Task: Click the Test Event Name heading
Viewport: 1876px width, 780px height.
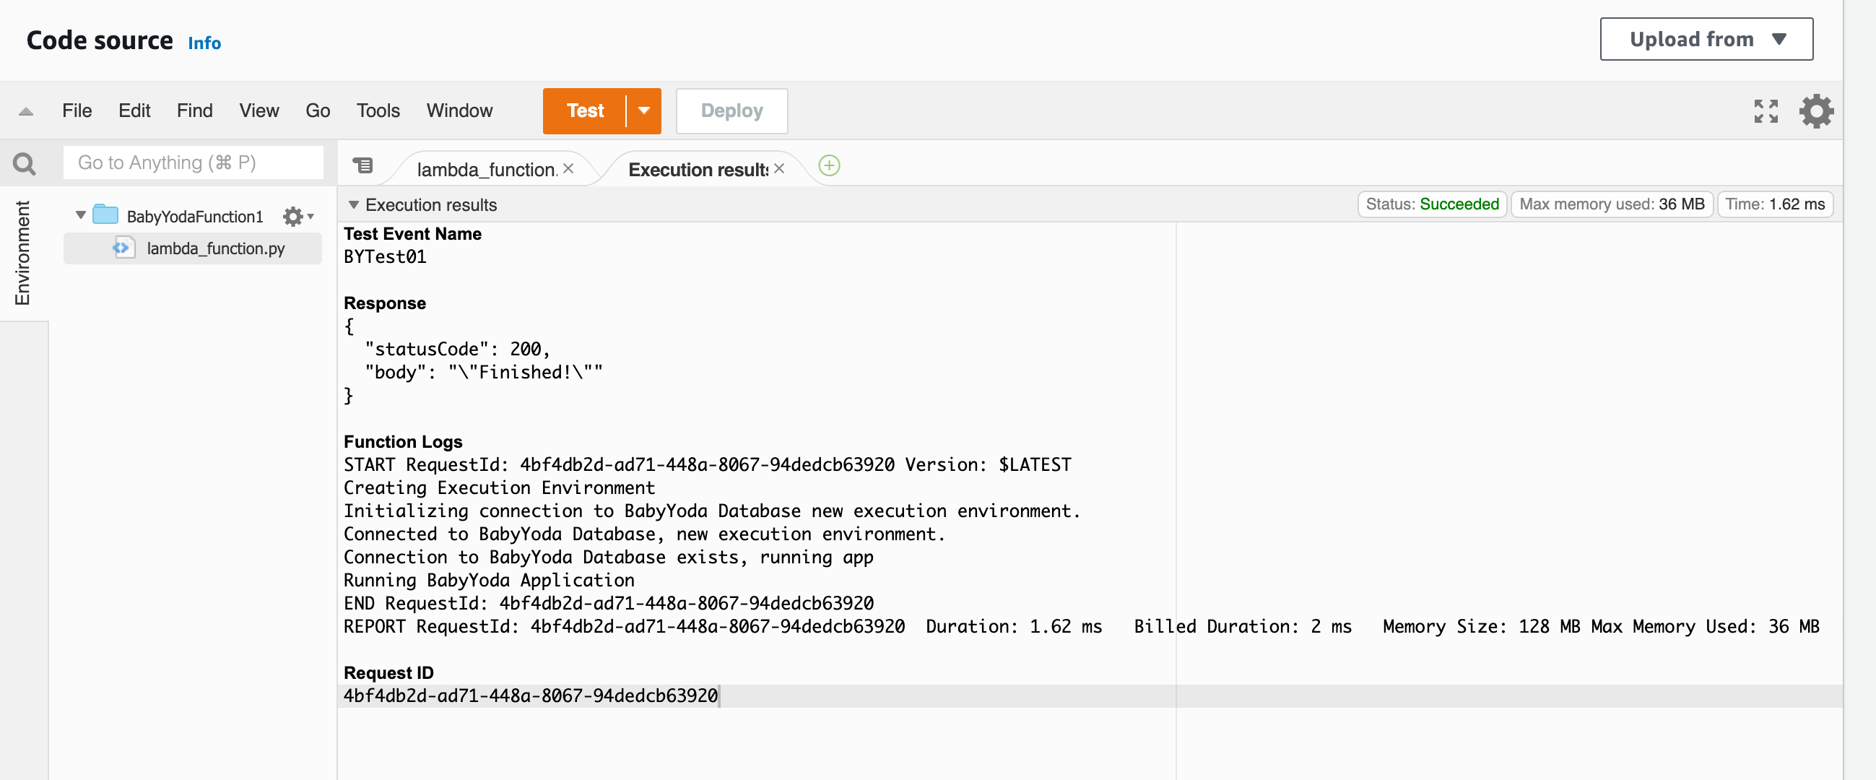Action: 412,234
